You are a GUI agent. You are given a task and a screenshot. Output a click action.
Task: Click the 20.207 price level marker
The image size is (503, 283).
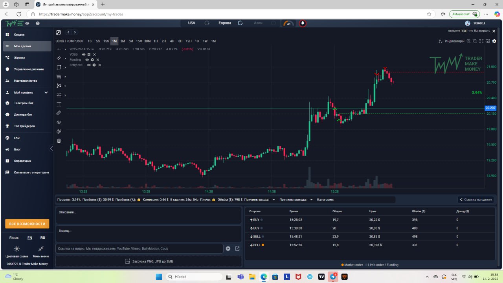tap(490, 108)
